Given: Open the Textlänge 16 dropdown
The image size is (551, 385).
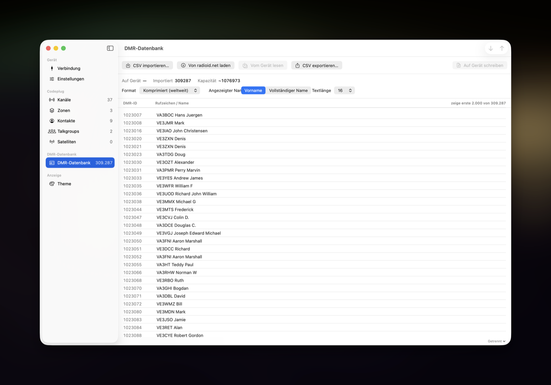Looking at the screenshot, I should click(344, 91).
